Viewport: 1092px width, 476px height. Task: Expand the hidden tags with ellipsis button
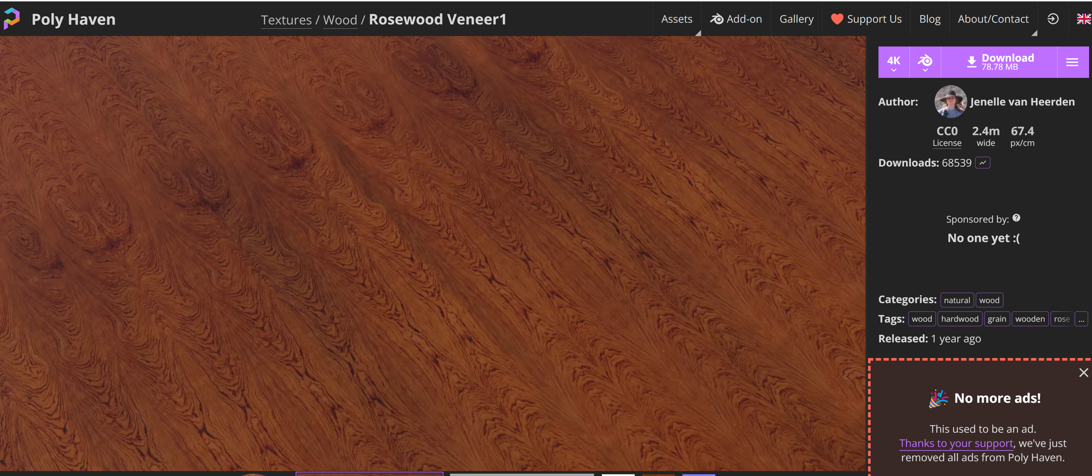pos(1081,319)
